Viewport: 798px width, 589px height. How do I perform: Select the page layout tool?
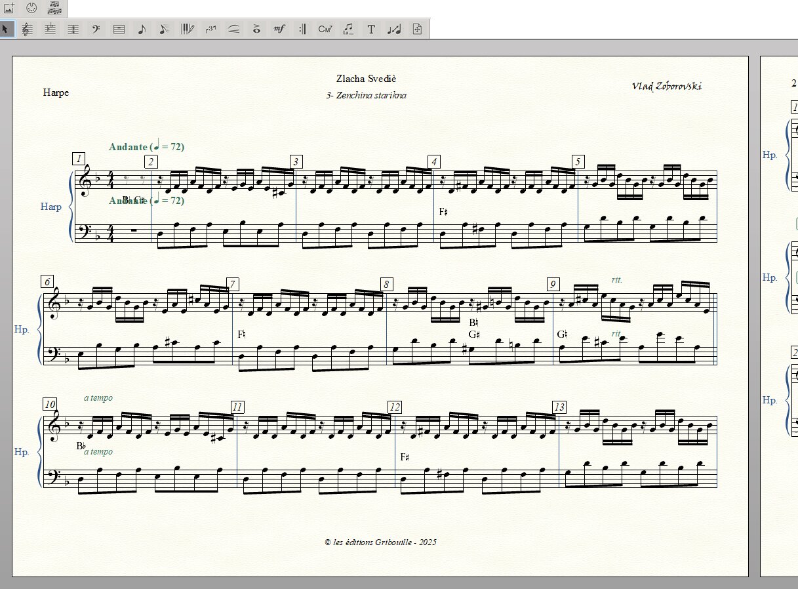coord(417,29)
